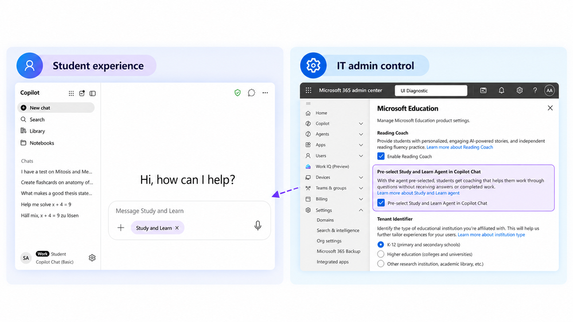Click the temporary chat bubble icon
This screenshot has height=322, width=573.
[251, 93]
